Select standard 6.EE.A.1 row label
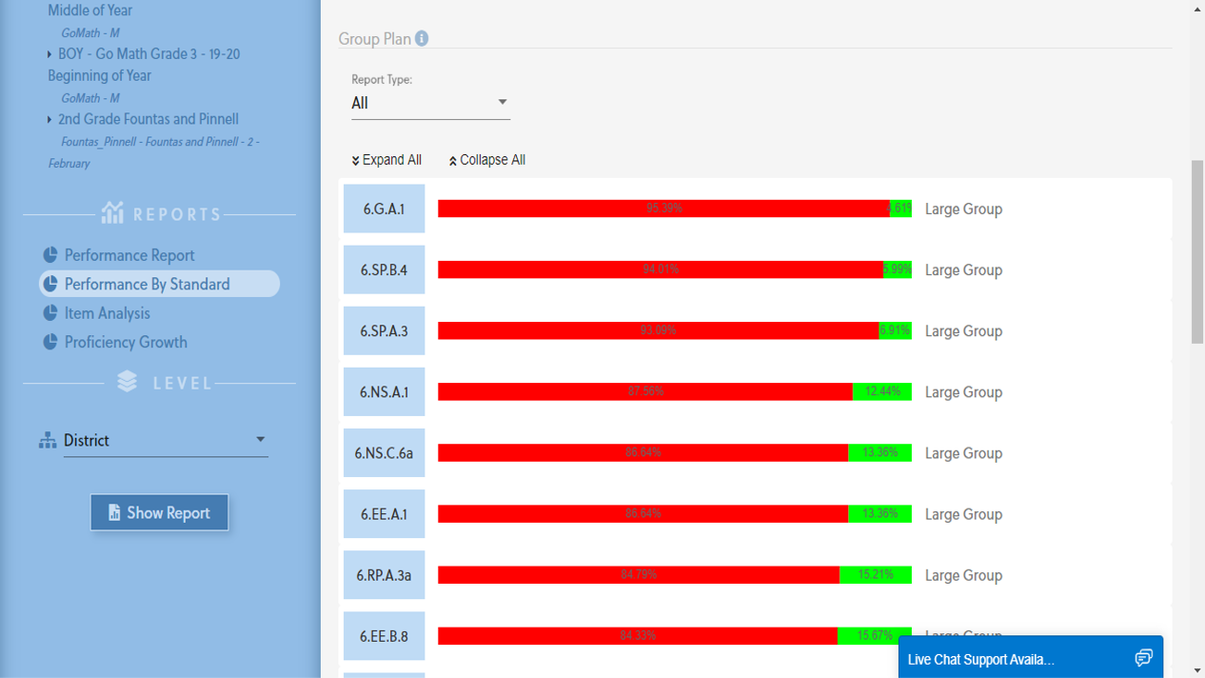The height and width of the screenshot is (678, 1205). [385, 513]
